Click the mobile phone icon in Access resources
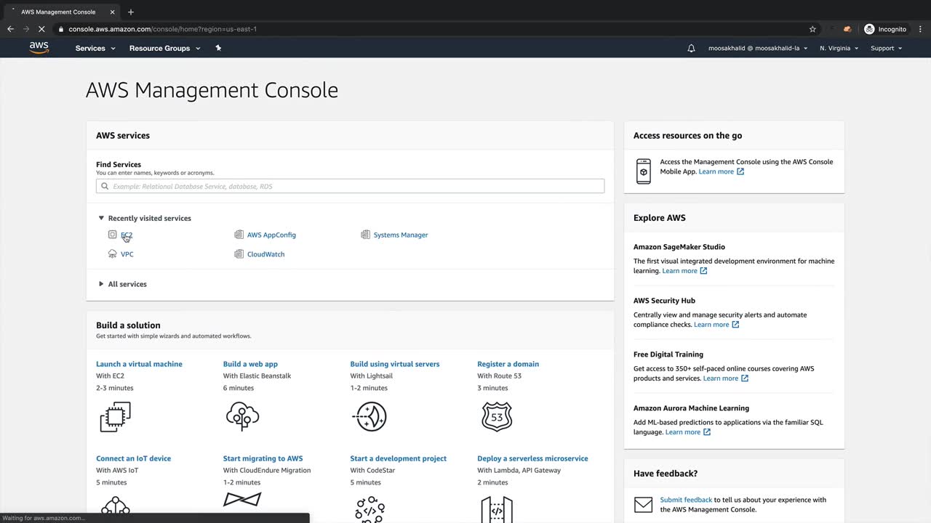This screenshot has height=523, width=931. coord(644,171)
